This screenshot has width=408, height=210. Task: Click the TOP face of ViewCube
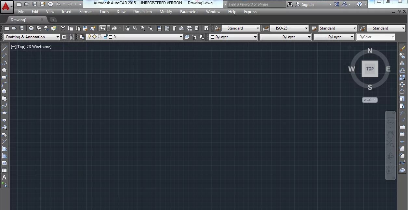370,69
